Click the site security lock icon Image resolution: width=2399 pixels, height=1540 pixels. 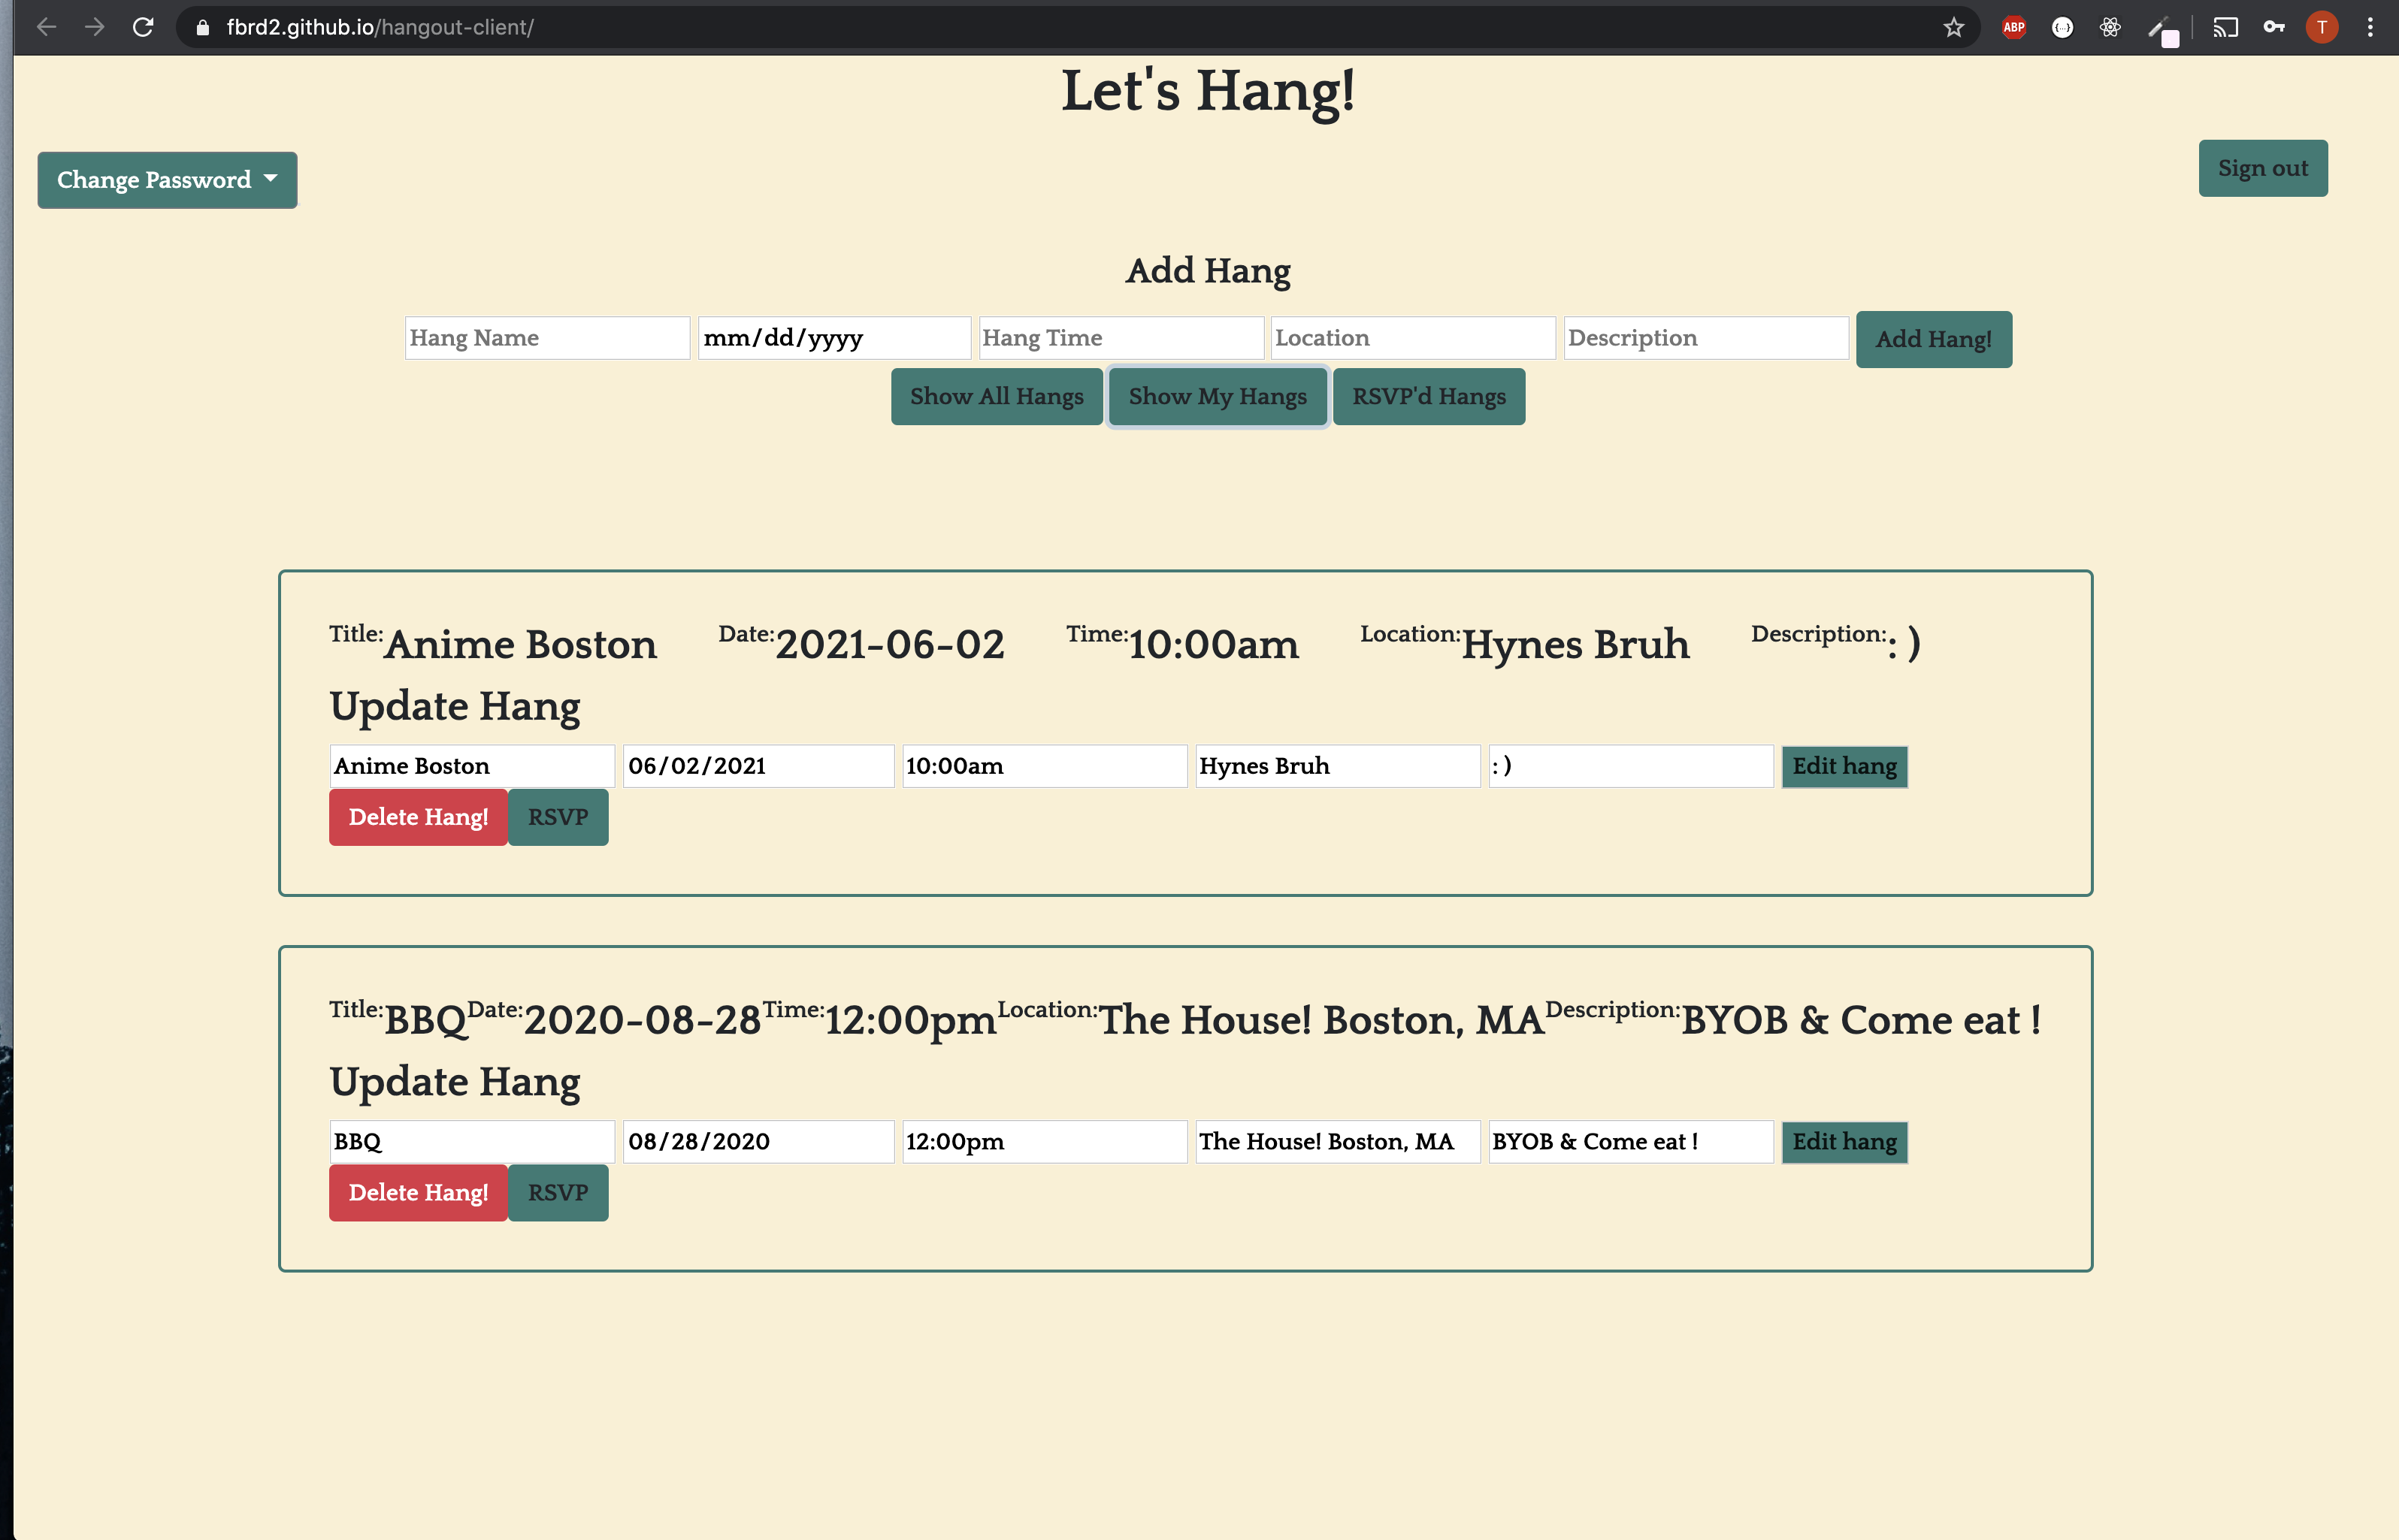coord(201,27)
